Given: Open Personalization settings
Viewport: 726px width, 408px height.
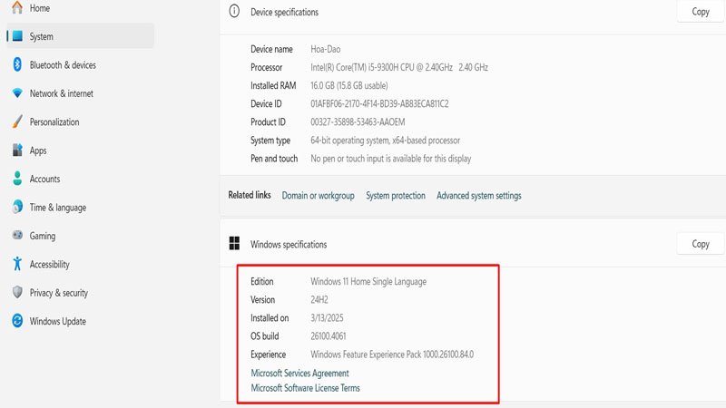Looking at the screenshot, I should tap(80, 121).
